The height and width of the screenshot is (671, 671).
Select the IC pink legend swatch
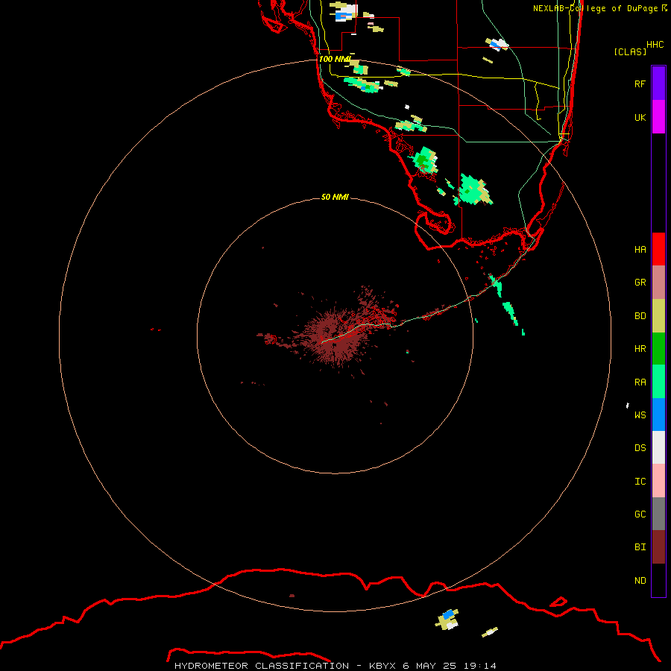[x=658, y=481]
